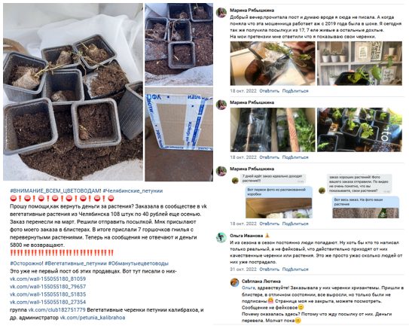This screenshot has width=409, height=332.
Task: Open link vk.com/wall-155055180_81059
Action: pos(47,279)
